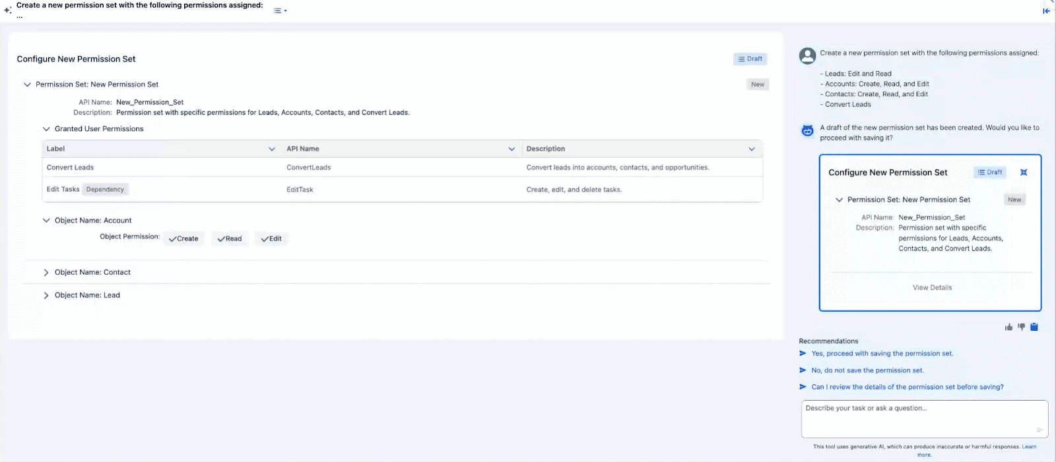
Task: Toggle the Create permission for Account
Action: pos(183,239)
